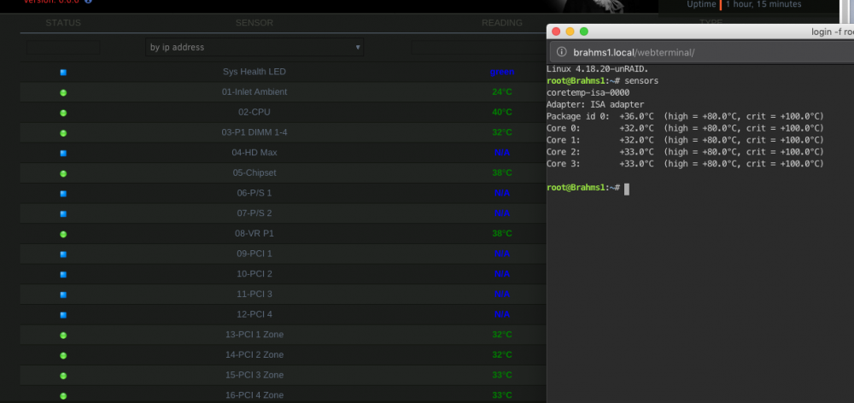
Task: Click the 08-VR P1 sensor row
Action: coord(284,234)
